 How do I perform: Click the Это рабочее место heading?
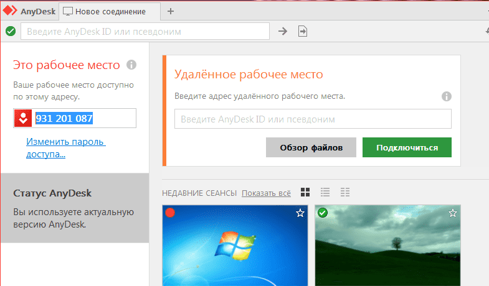[x=67, y=65]
